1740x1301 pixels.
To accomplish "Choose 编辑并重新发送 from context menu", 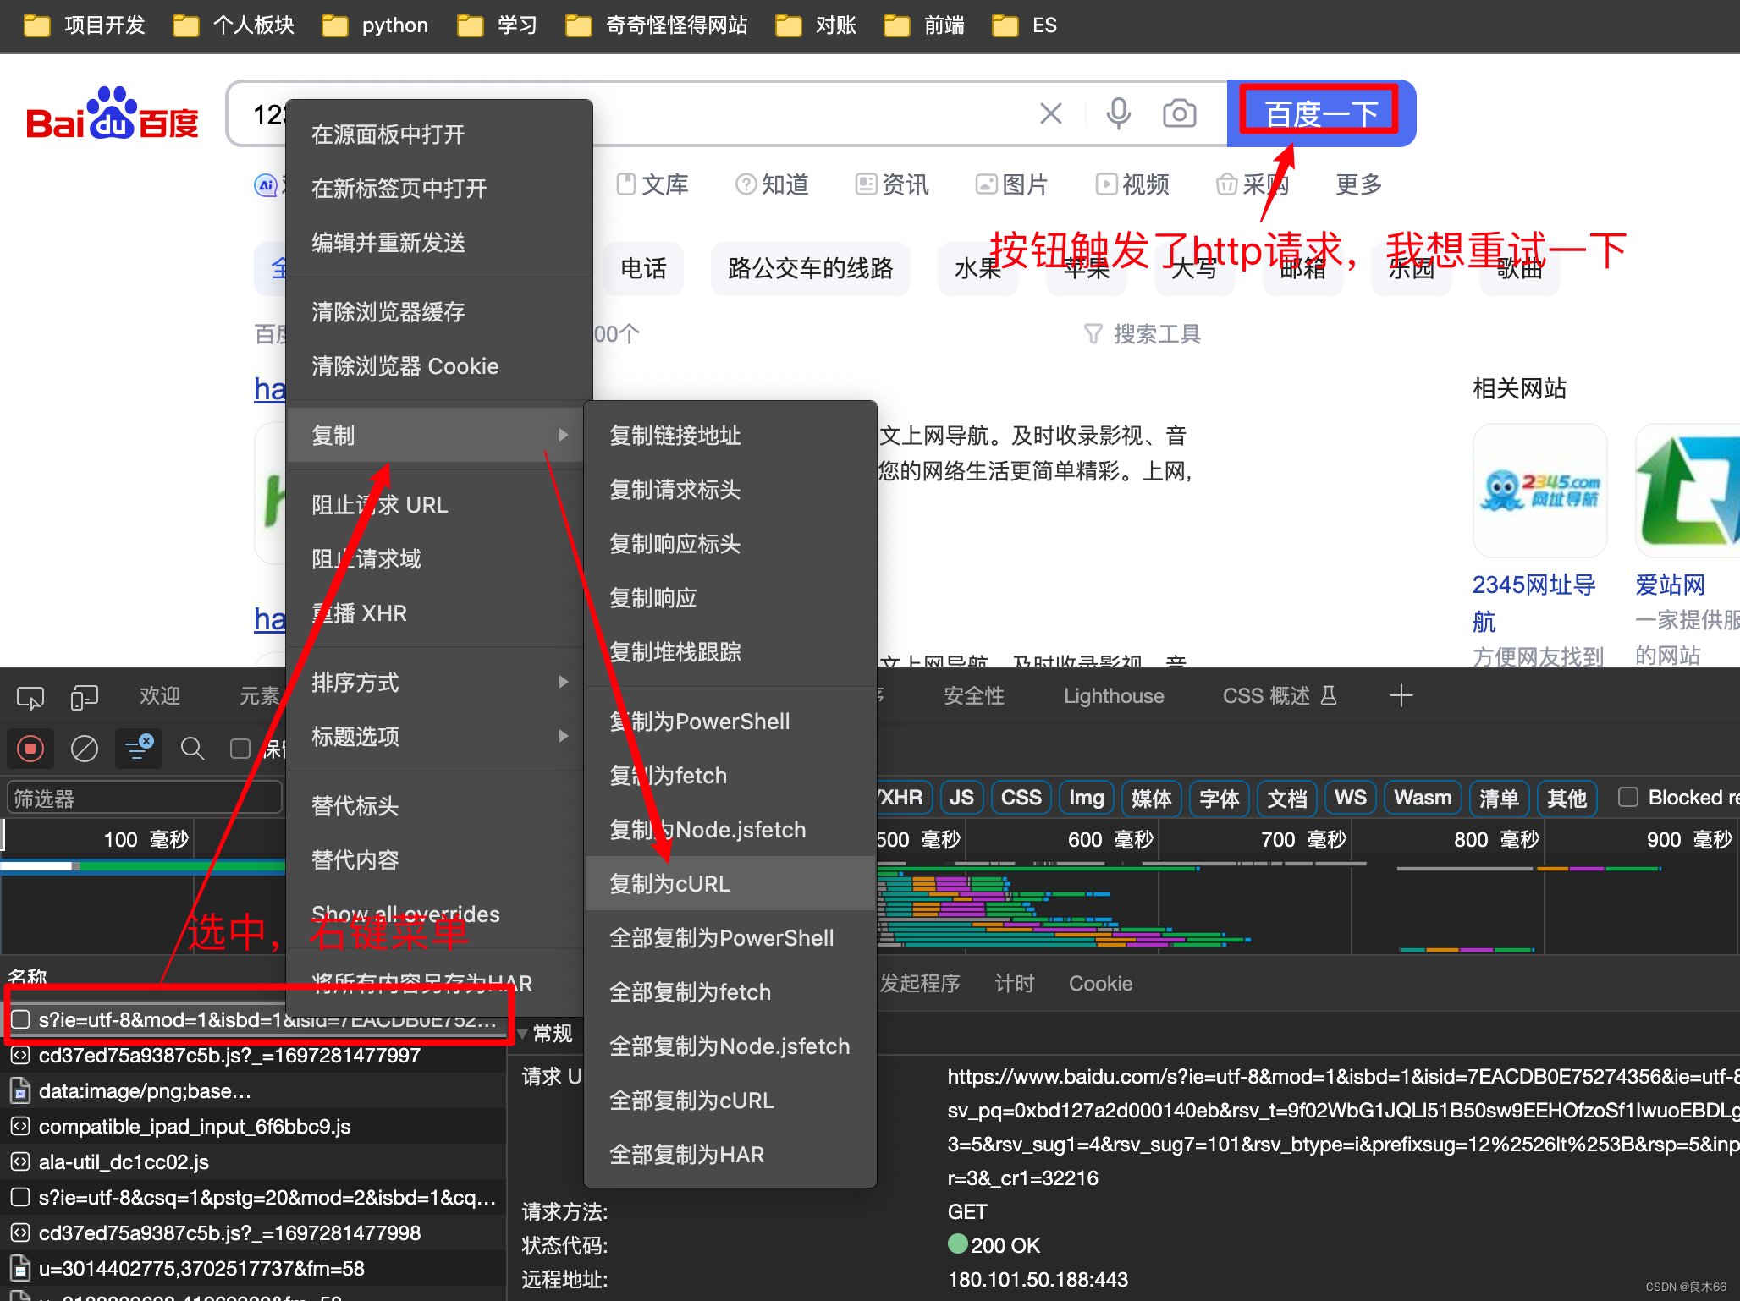I will click(x=439, y=243).
